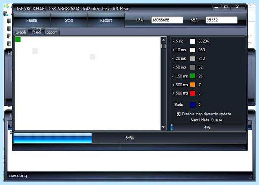Image resolution: width=259 pixels, height=185 pixels.
Task: Open the Report button in toolbar
Action: (x=106, y=20)
